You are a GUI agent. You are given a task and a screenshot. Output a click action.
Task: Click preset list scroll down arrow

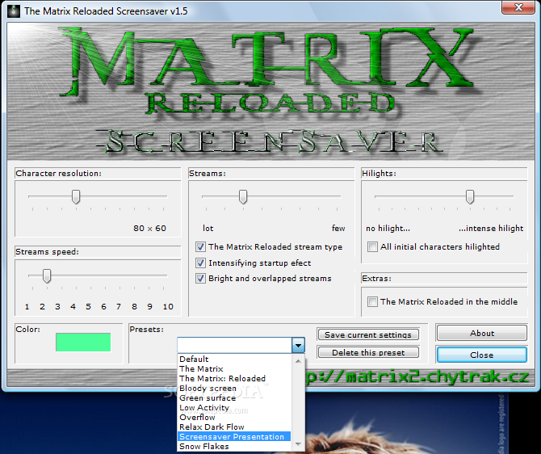(299, 444)
